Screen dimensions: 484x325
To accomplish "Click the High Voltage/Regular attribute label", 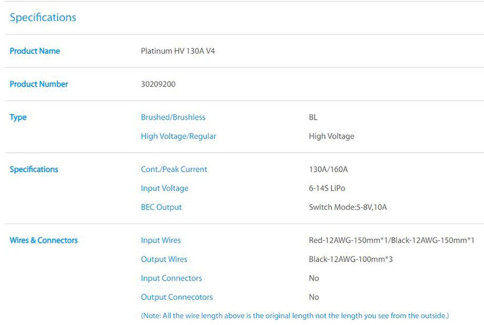I will (178, 136).
